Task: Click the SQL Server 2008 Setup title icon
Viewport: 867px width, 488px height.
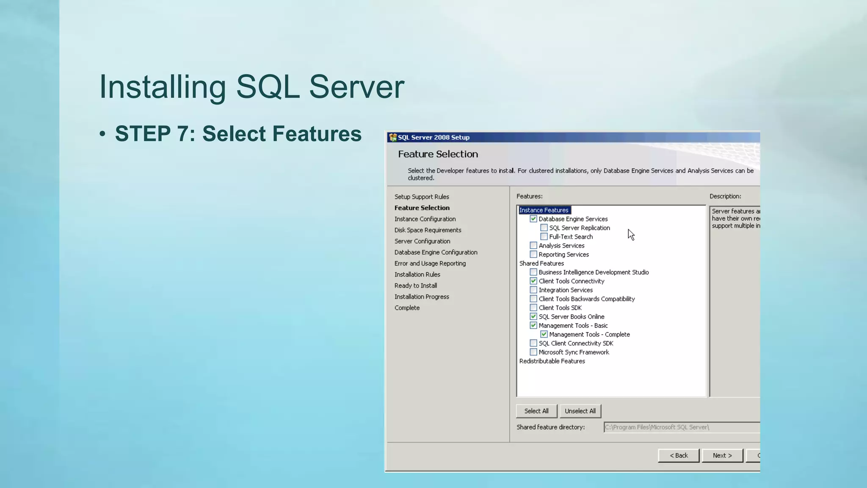Action: point(393,137)
